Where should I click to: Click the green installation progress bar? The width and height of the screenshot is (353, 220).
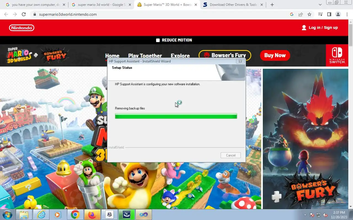point(176,116)
